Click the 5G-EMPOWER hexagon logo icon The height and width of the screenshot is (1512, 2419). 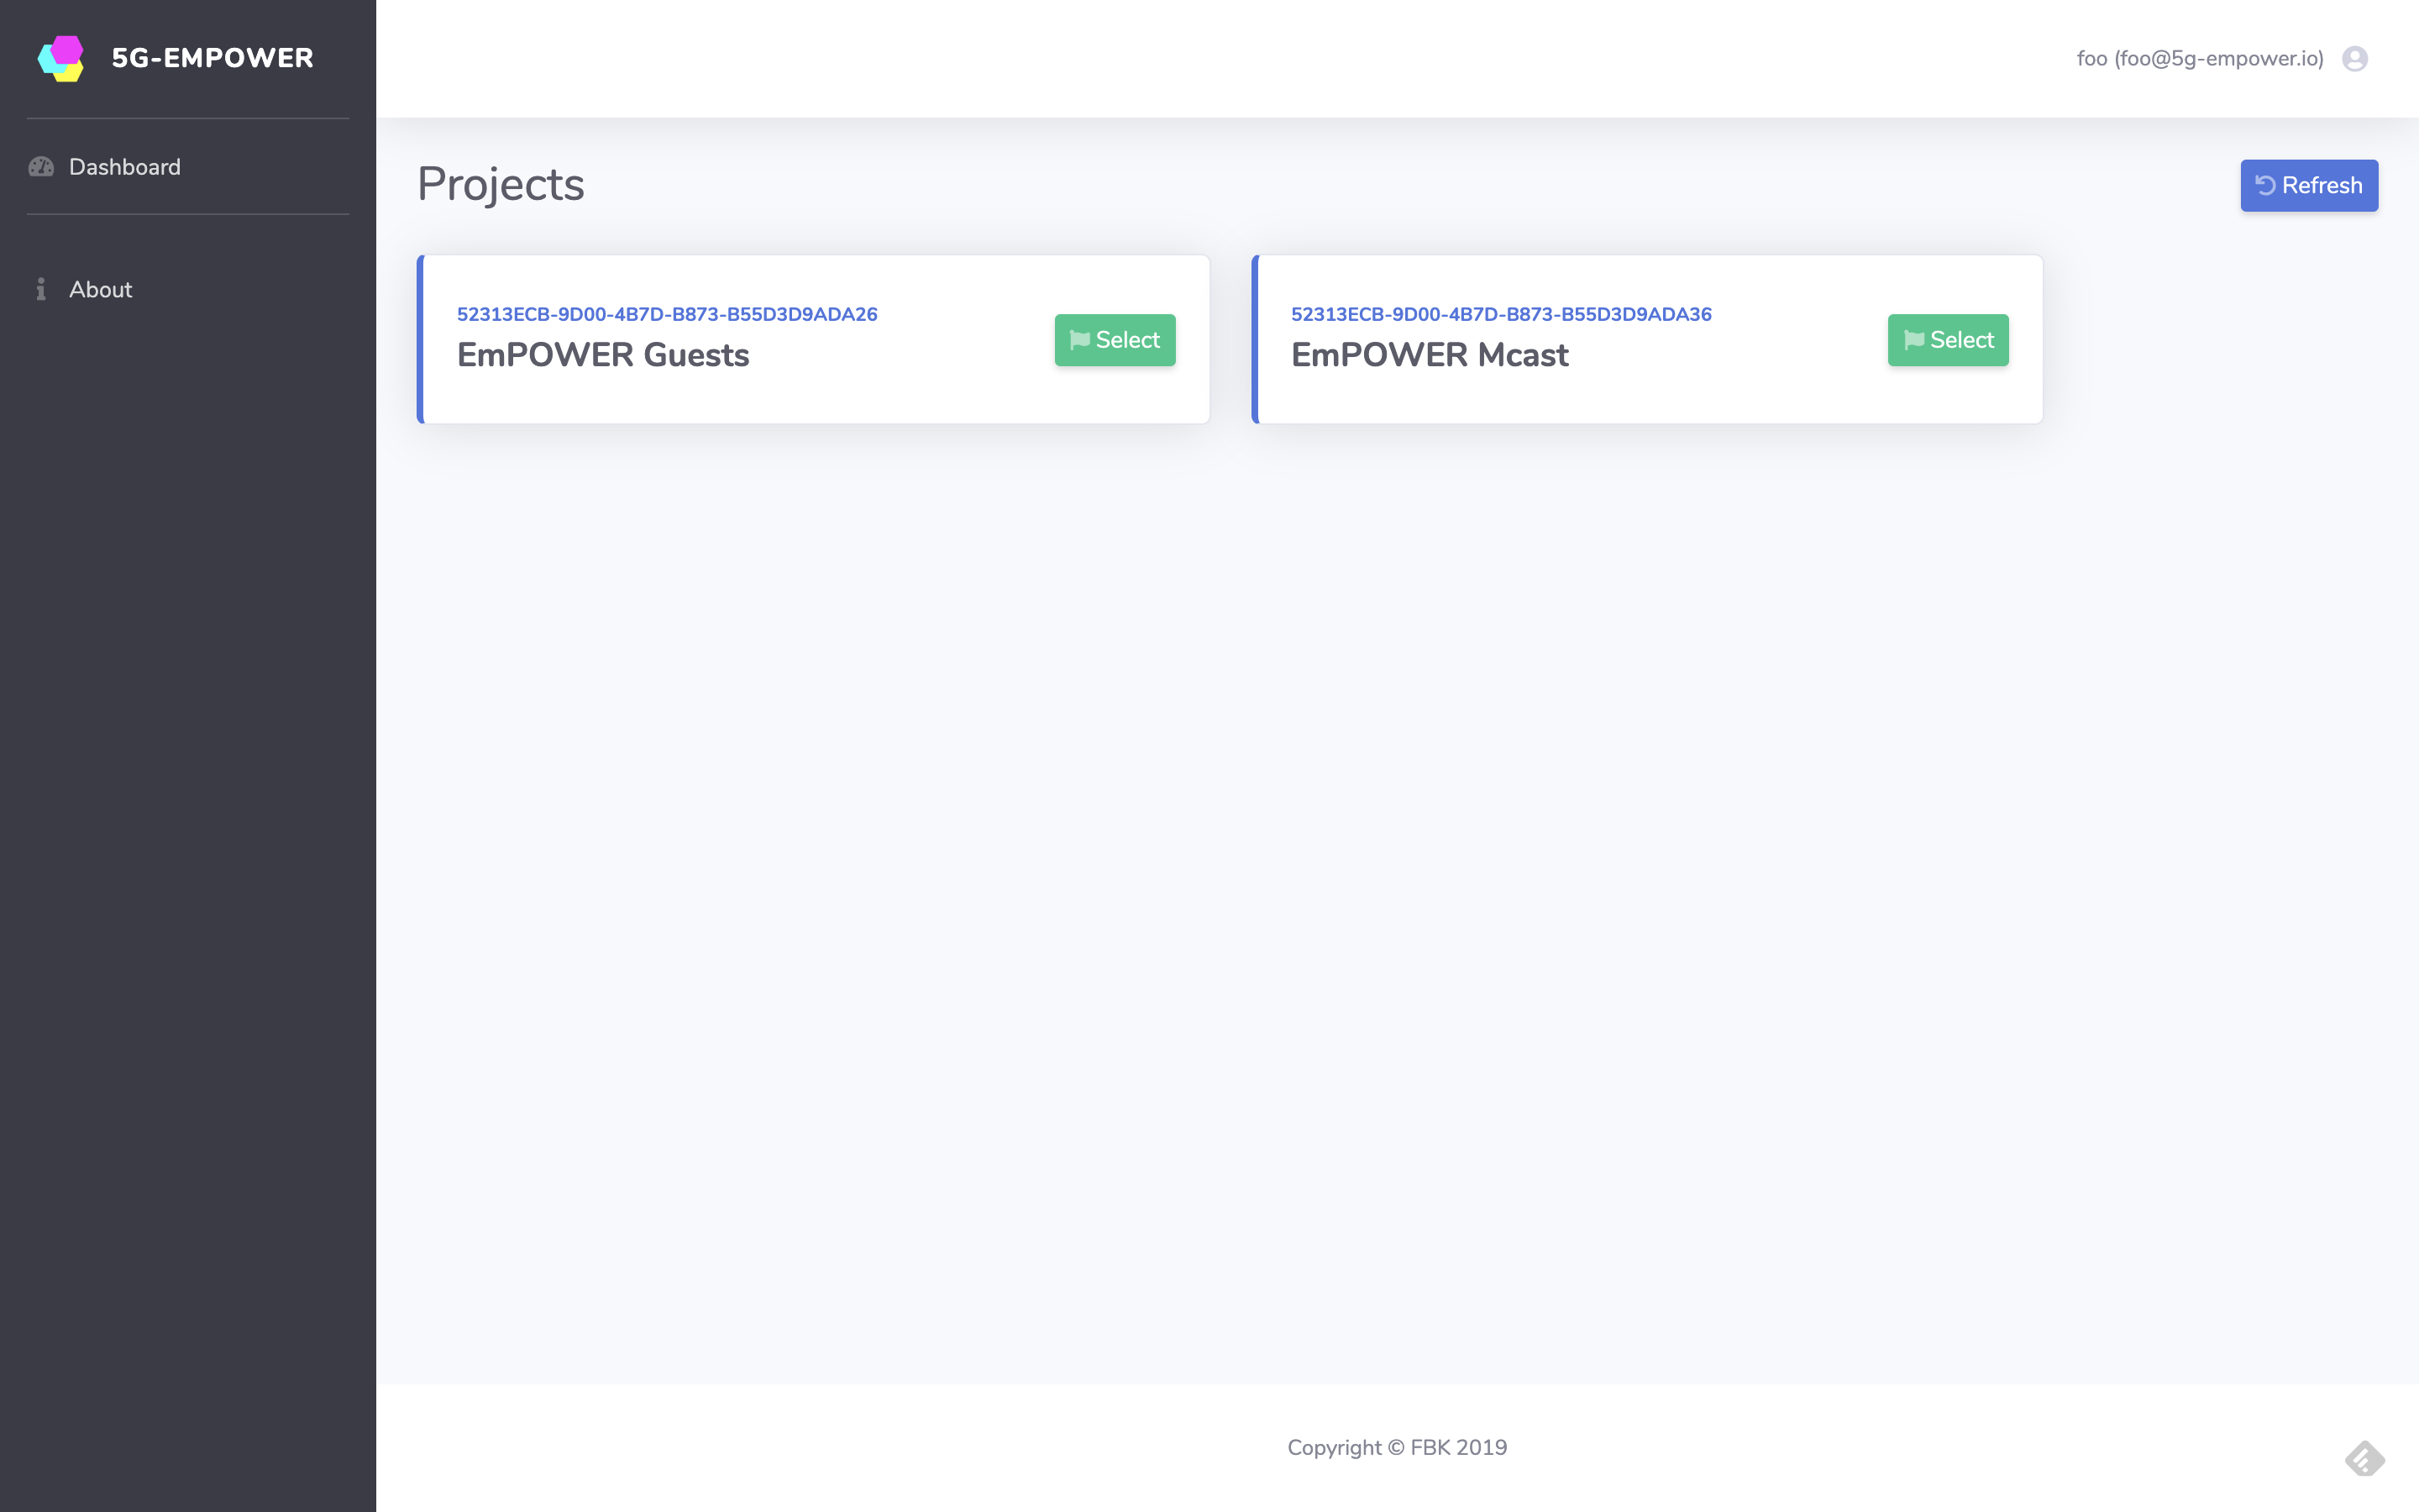(61, 58)
